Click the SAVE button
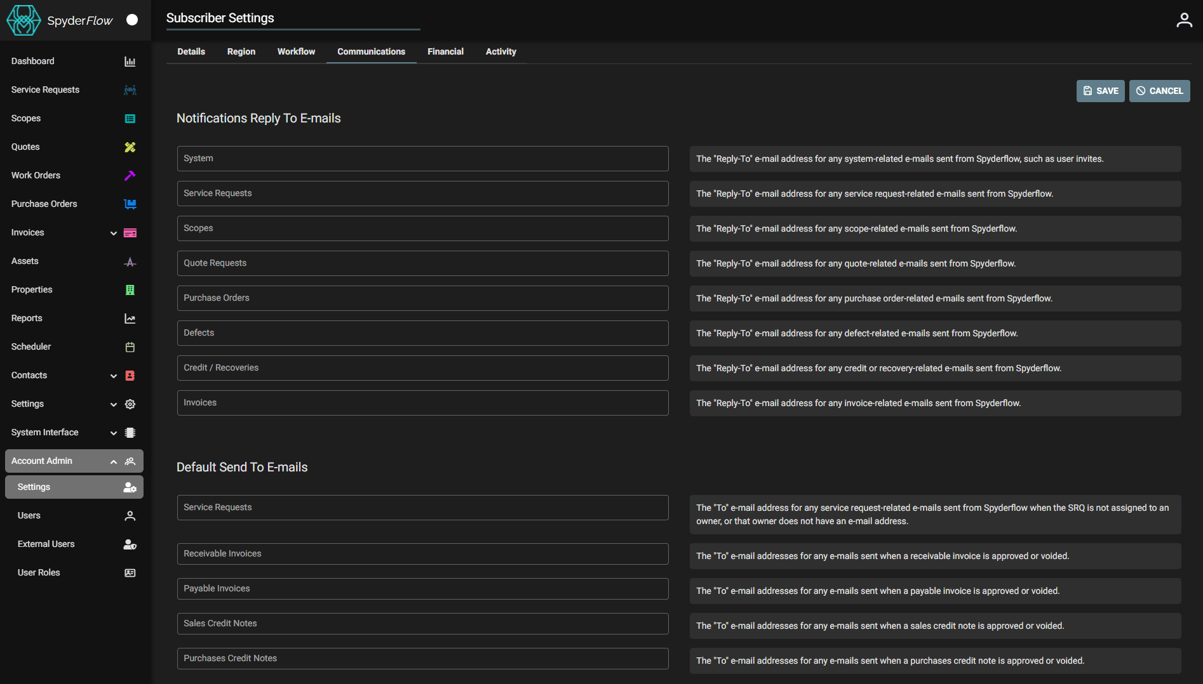Image resolution: width=1203 pixels, height=684 pixels. click(1100, 91)
